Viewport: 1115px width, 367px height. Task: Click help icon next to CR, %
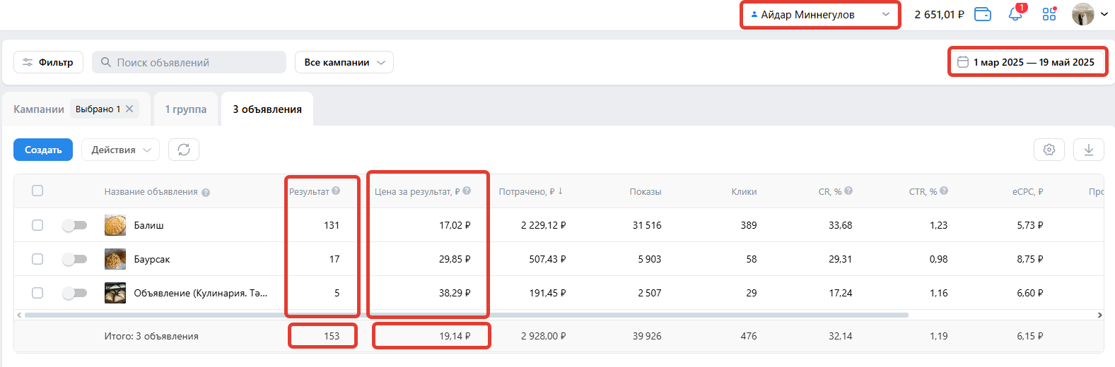(x=848, y=191)
